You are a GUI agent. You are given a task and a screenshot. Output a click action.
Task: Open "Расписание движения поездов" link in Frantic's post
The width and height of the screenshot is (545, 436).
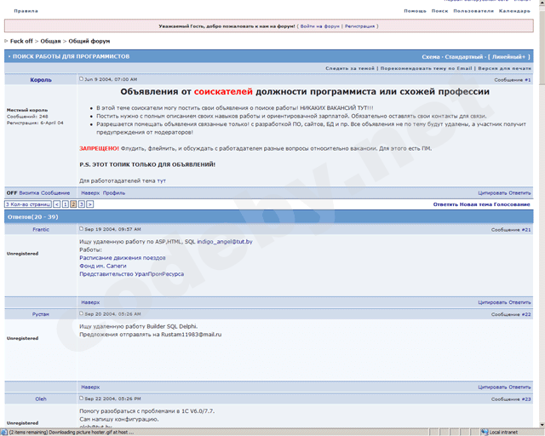(122, 257)
